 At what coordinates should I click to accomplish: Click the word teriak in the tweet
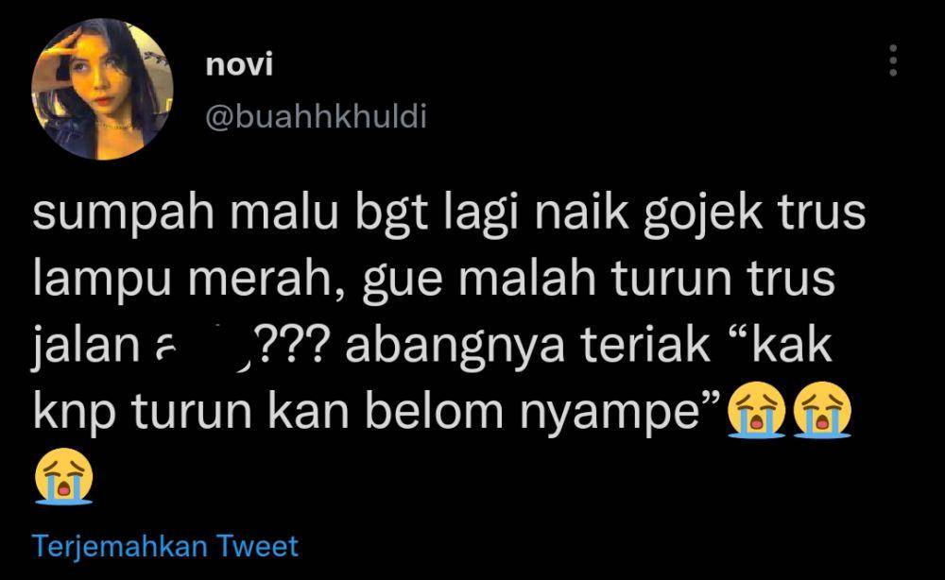(x=644, y=345)
